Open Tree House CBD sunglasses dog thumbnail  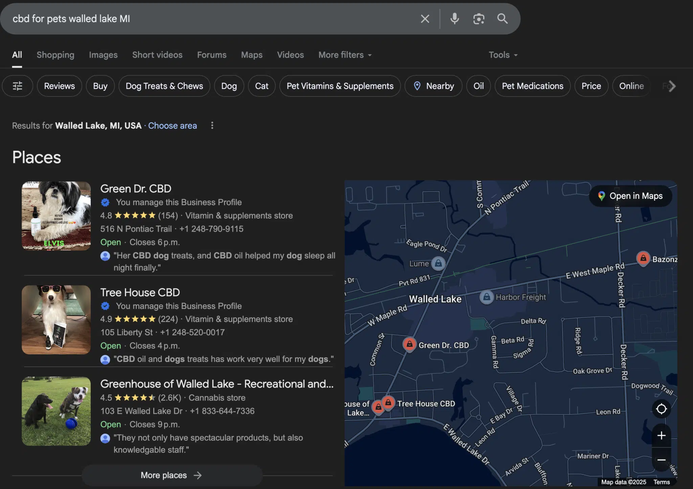(56, 320)
